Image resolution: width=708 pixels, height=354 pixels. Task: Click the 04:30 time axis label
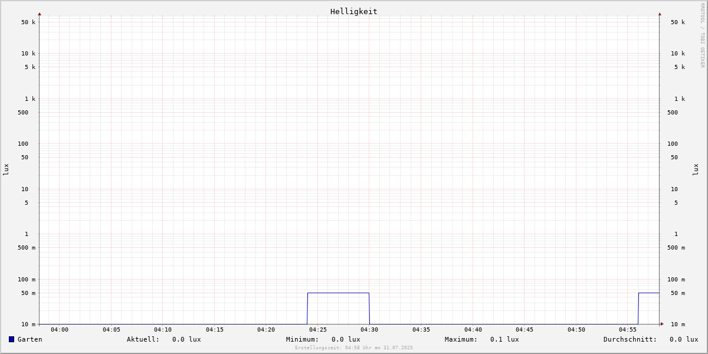(369, 330)
